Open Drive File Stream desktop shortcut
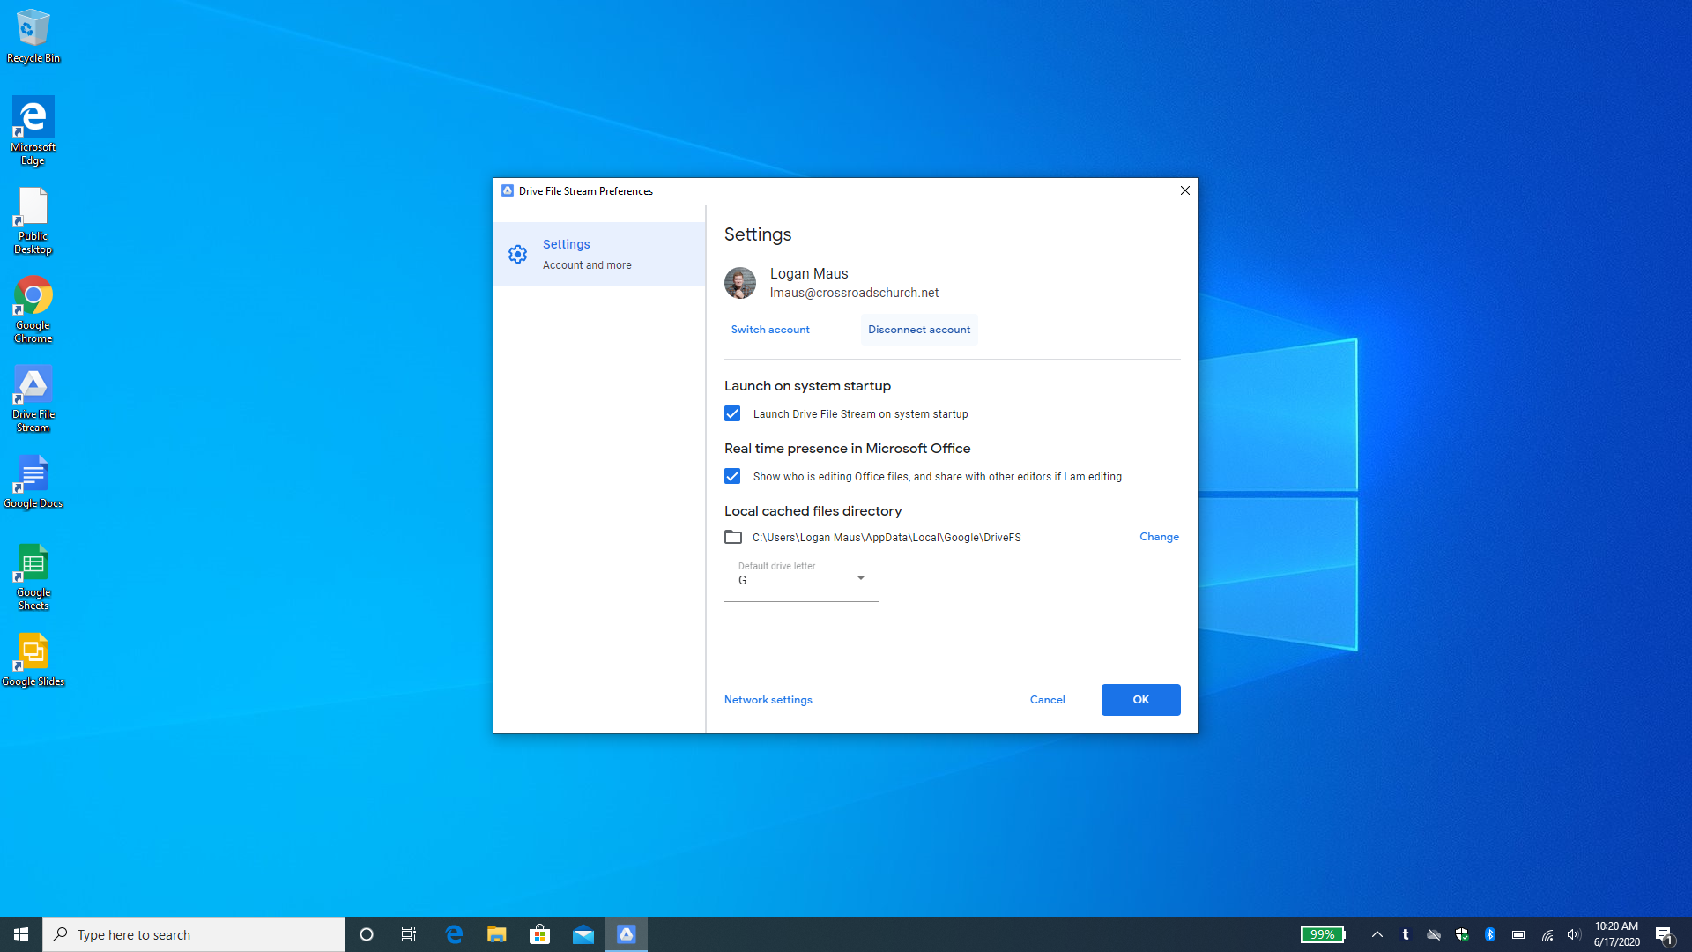 (33, 398)
